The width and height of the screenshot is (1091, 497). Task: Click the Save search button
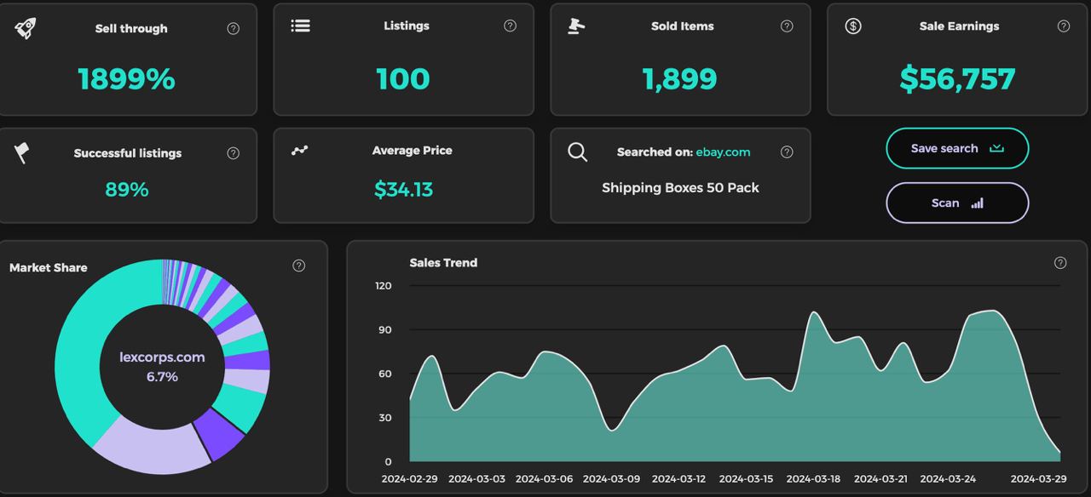coord(957,148)
